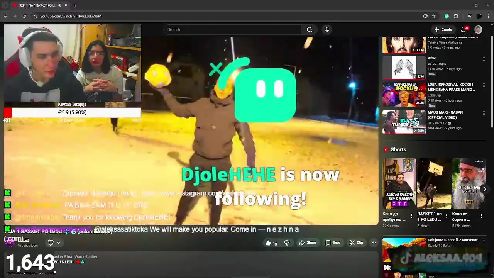Viewport: 494px width, 278px height.
Task: Show next Shorts with right arrow
Action: coord(485,189)
